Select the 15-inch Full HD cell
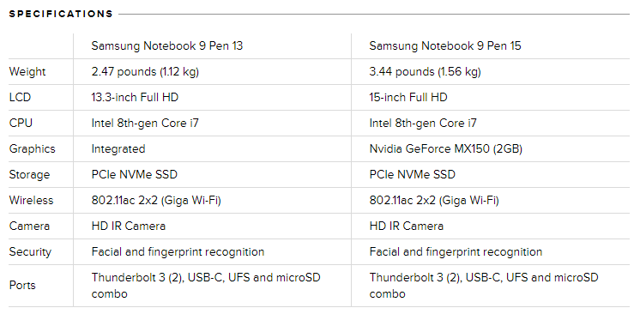Screen dimensions: 634x314 point(408,98)
